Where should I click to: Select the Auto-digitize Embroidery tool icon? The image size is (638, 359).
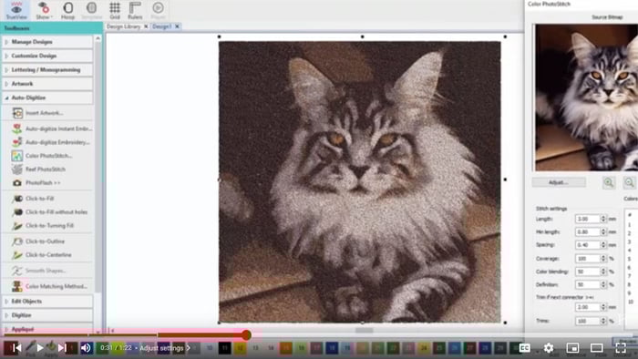point(17,142)
